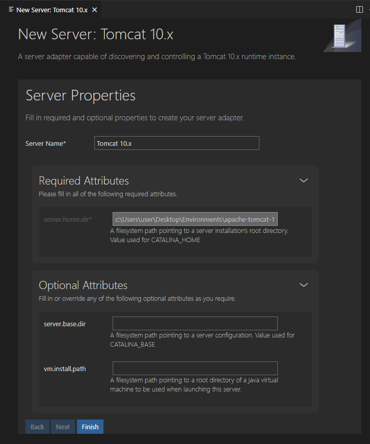
Task: Click the server.base.dir input field
Action: (195, 323)
